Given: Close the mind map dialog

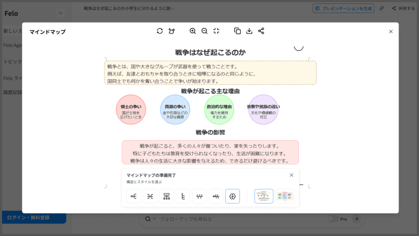Looking at the screenshot, I should click(391, 31).
